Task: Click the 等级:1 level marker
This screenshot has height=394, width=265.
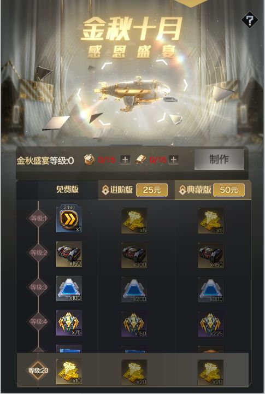Action: point(38,218)
